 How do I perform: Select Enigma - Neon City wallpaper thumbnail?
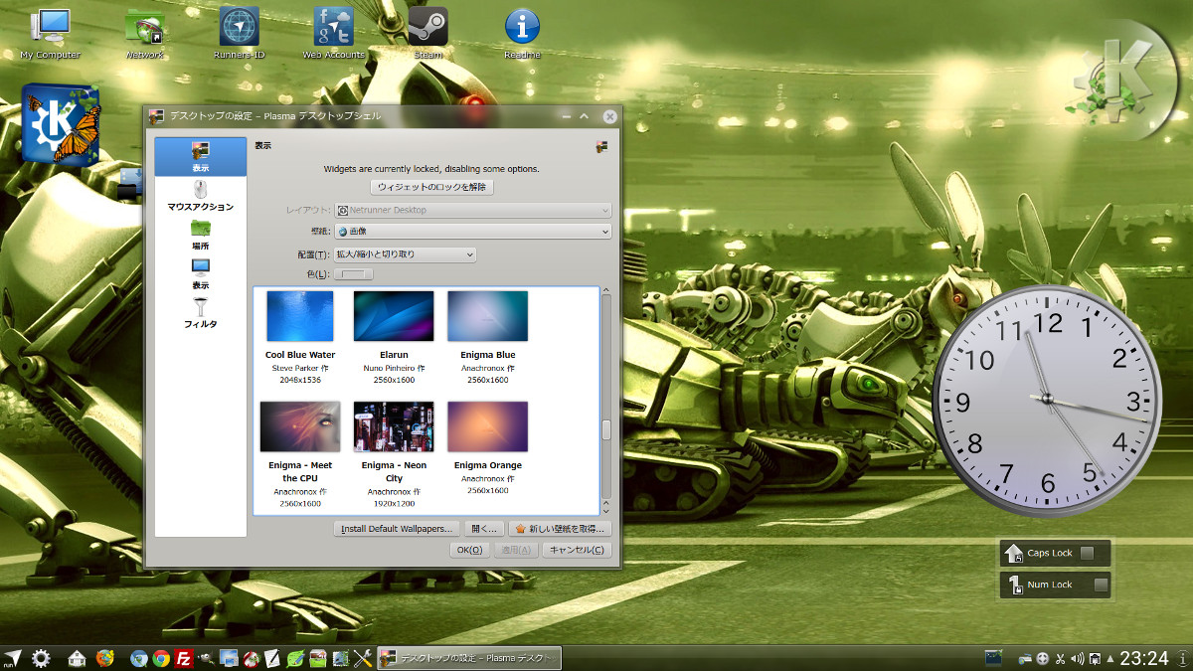tap(394, 427)
